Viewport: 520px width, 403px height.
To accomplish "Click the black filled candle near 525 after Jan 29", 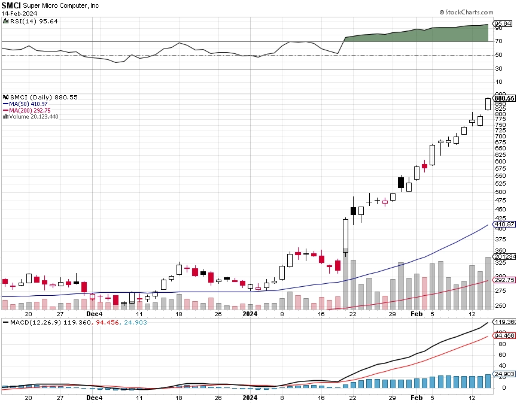I will [x=401, y=183].
